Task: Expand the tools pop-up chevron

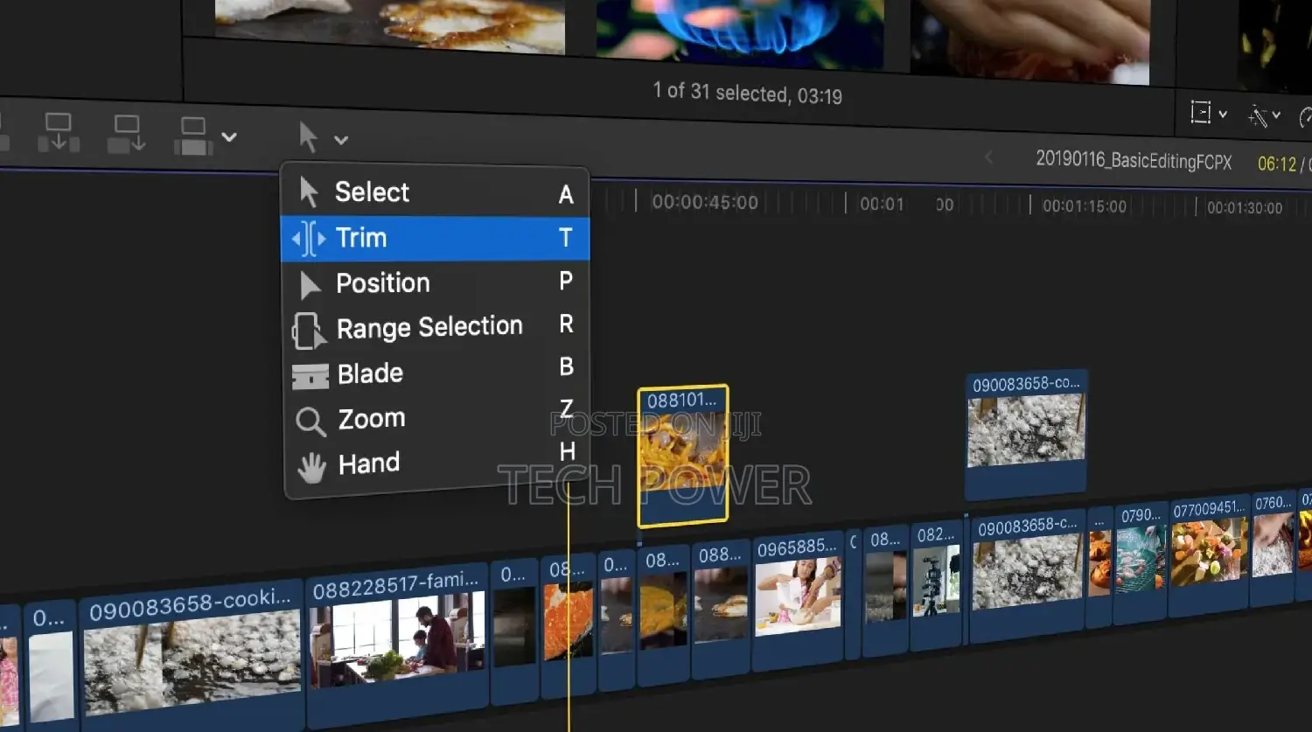Action: click(x=341, y=140)
